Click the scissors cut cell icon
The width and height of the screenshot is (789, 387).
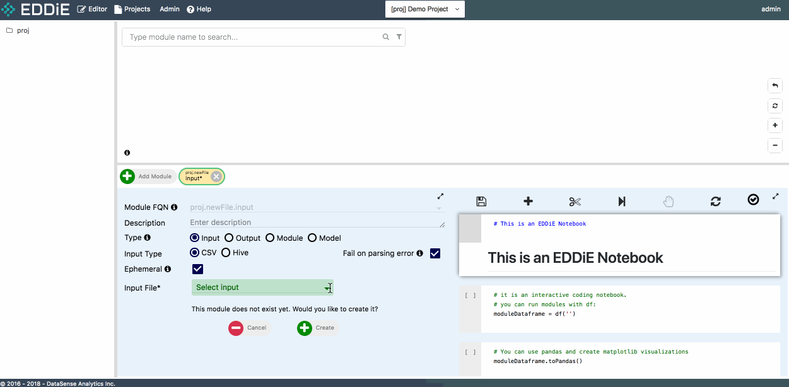pyautogui.click(x=575, y=201)
